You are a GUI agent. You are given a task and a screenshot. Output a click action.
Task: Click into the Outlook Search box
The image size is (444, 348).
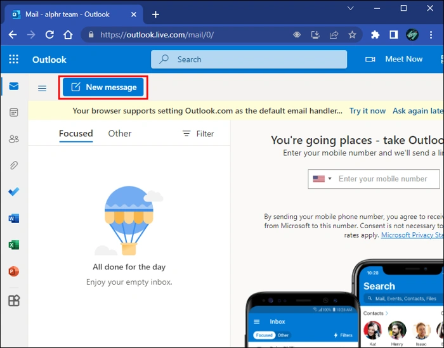pyautogui.click(x=249, y=59)
